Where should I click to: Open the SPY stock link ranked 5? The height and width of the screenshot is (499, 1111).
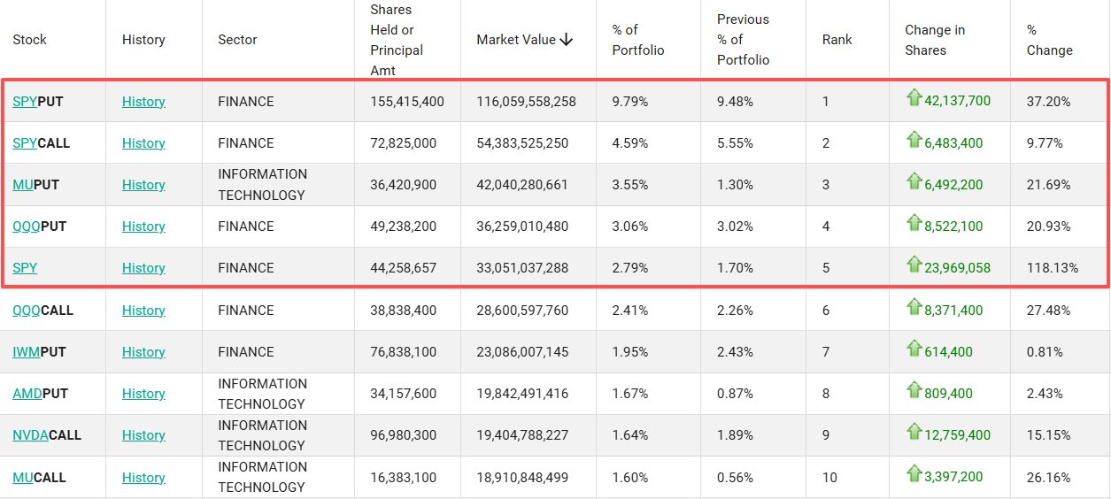coord(25,268)
